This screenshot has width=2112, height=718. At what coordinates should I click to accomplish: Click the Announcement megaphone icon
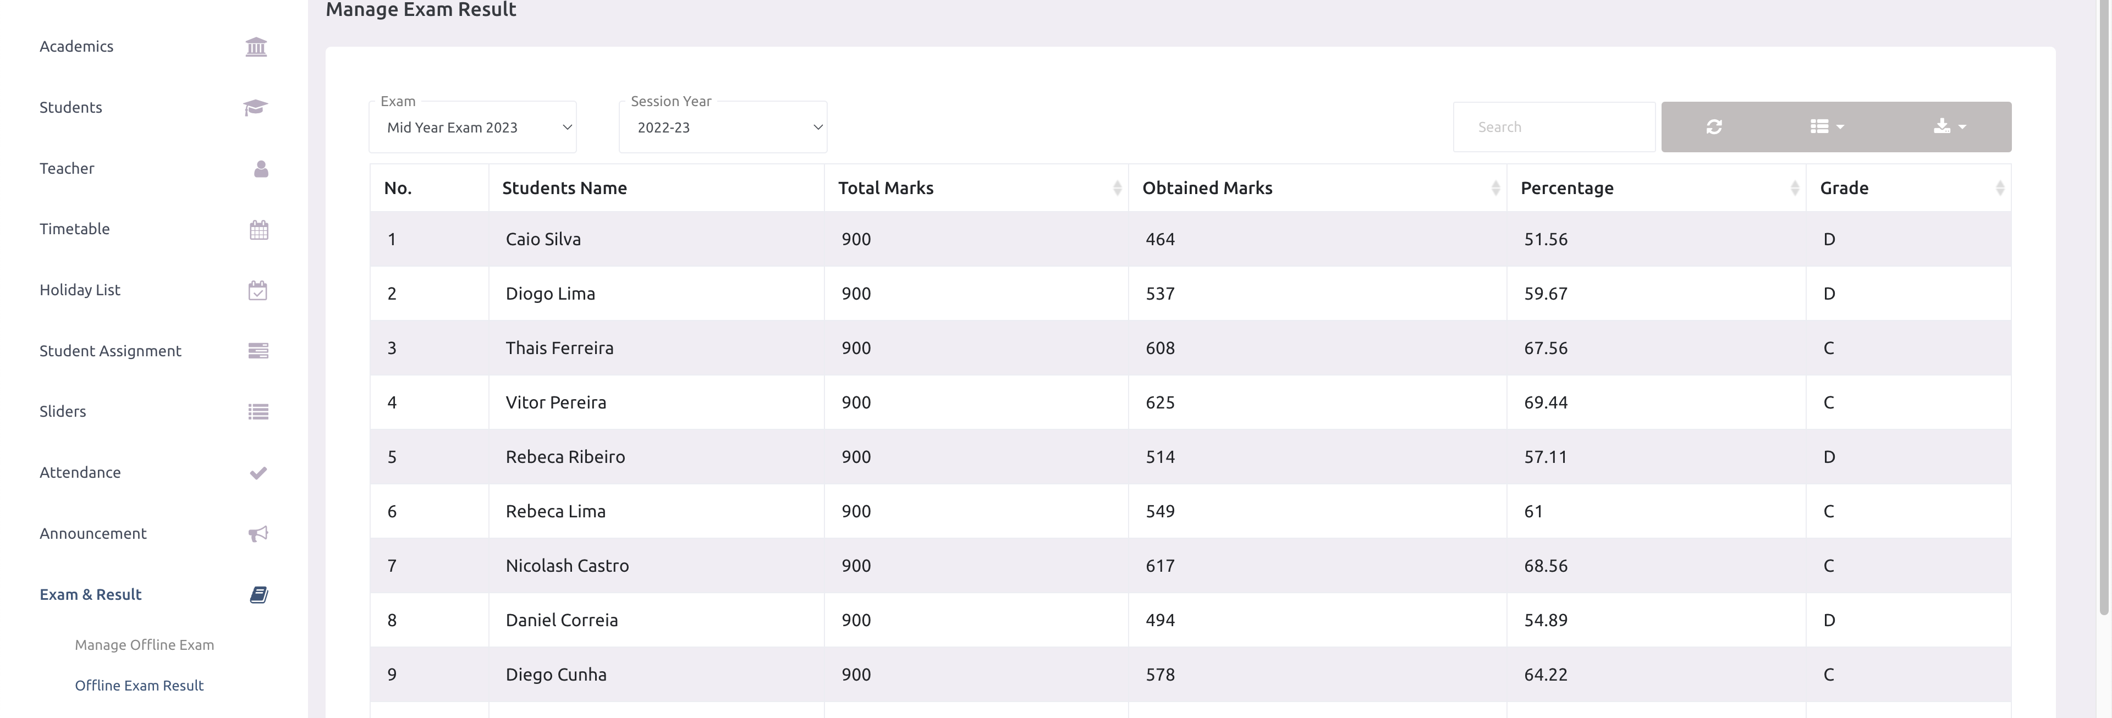pyautogui.click(x=257, y=534)
